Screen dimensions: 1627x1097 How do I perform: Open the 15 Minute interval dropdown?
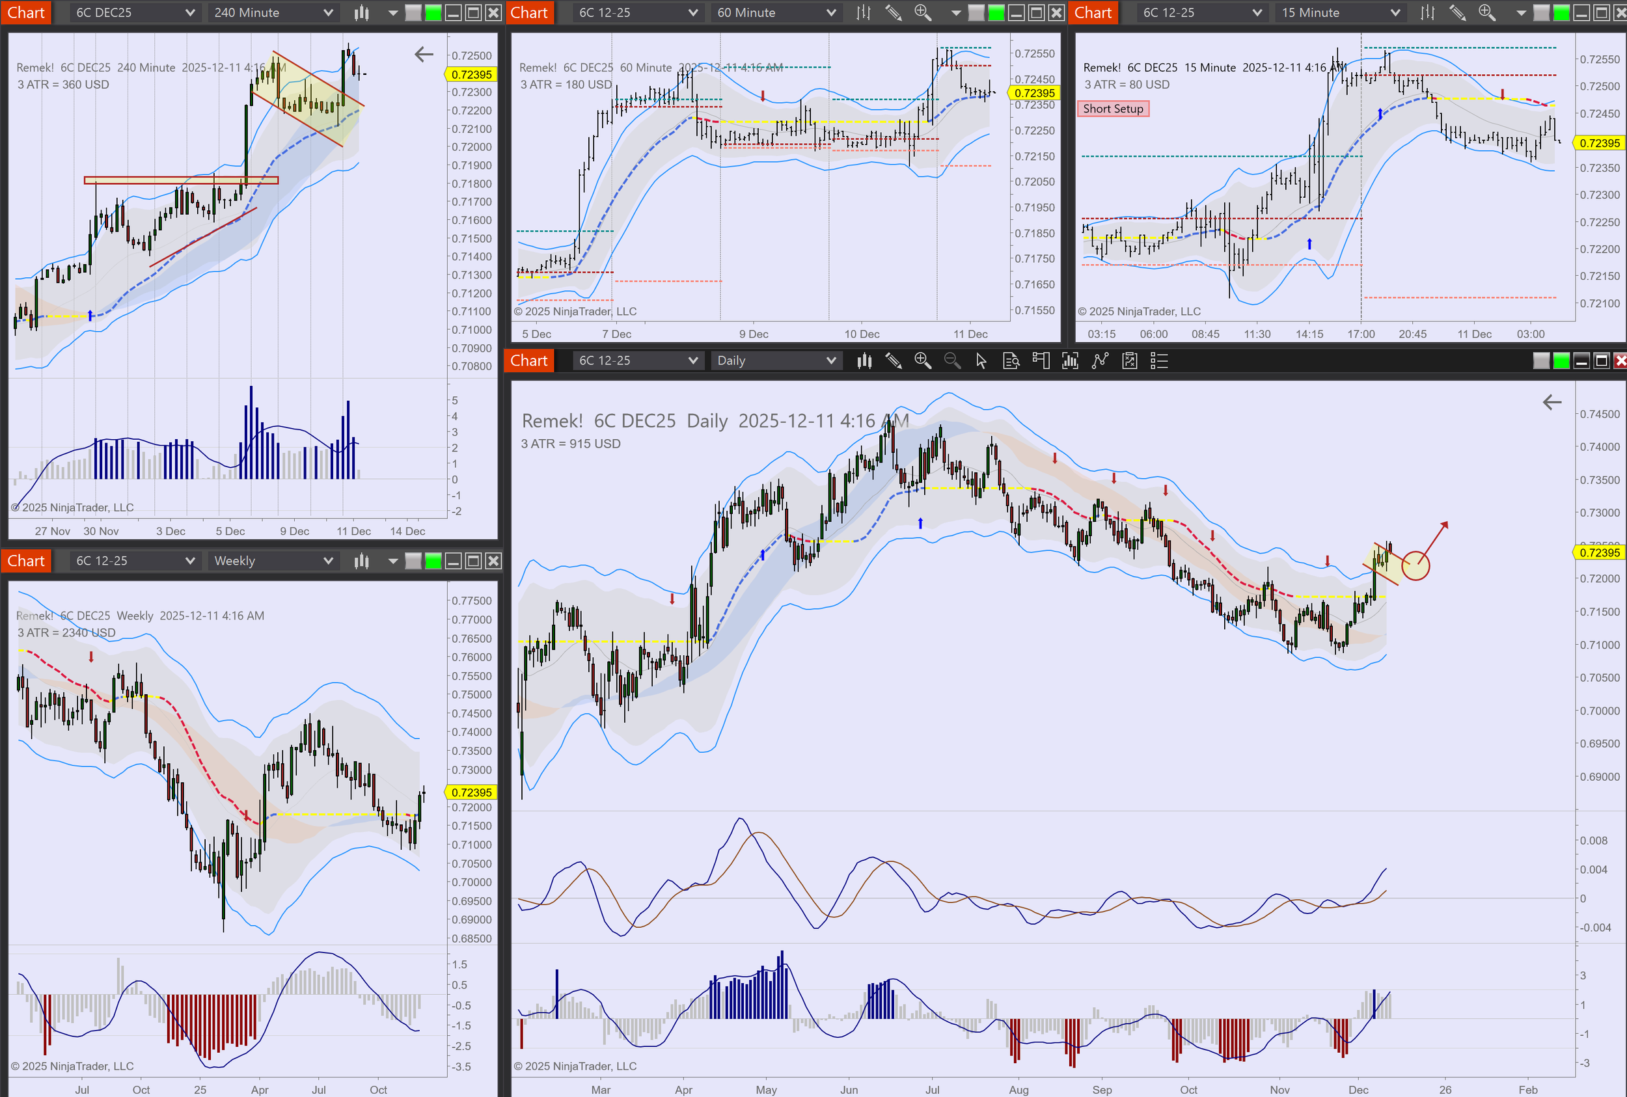coord(1341,12)
